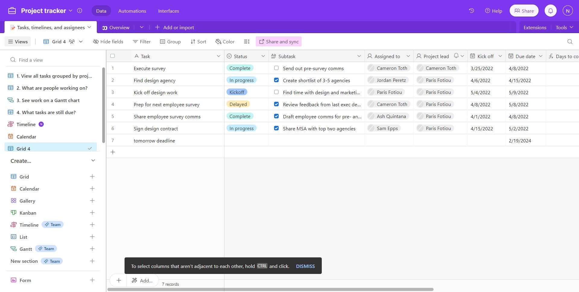This screenshot has height=292, width=579.
Task: Open the Color options
Action: [225, 42]
